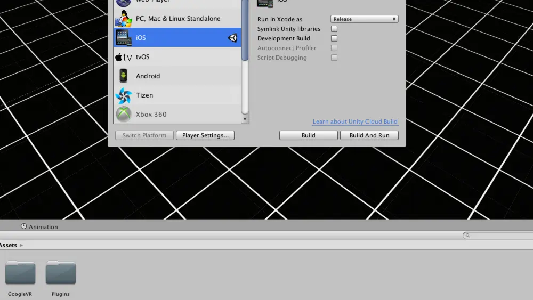Click the Xbox 360 sphere icon
The image size is (533, 300).
pos(124,114)
